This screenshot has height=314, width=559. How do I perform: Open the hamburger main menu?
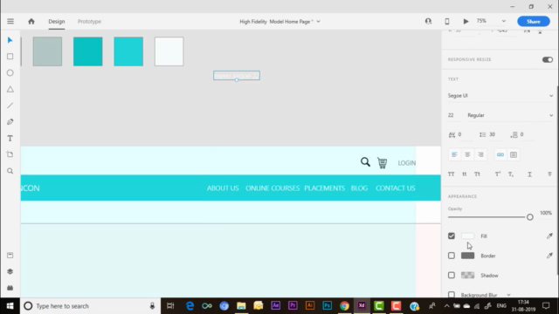(x=10, y=21)
